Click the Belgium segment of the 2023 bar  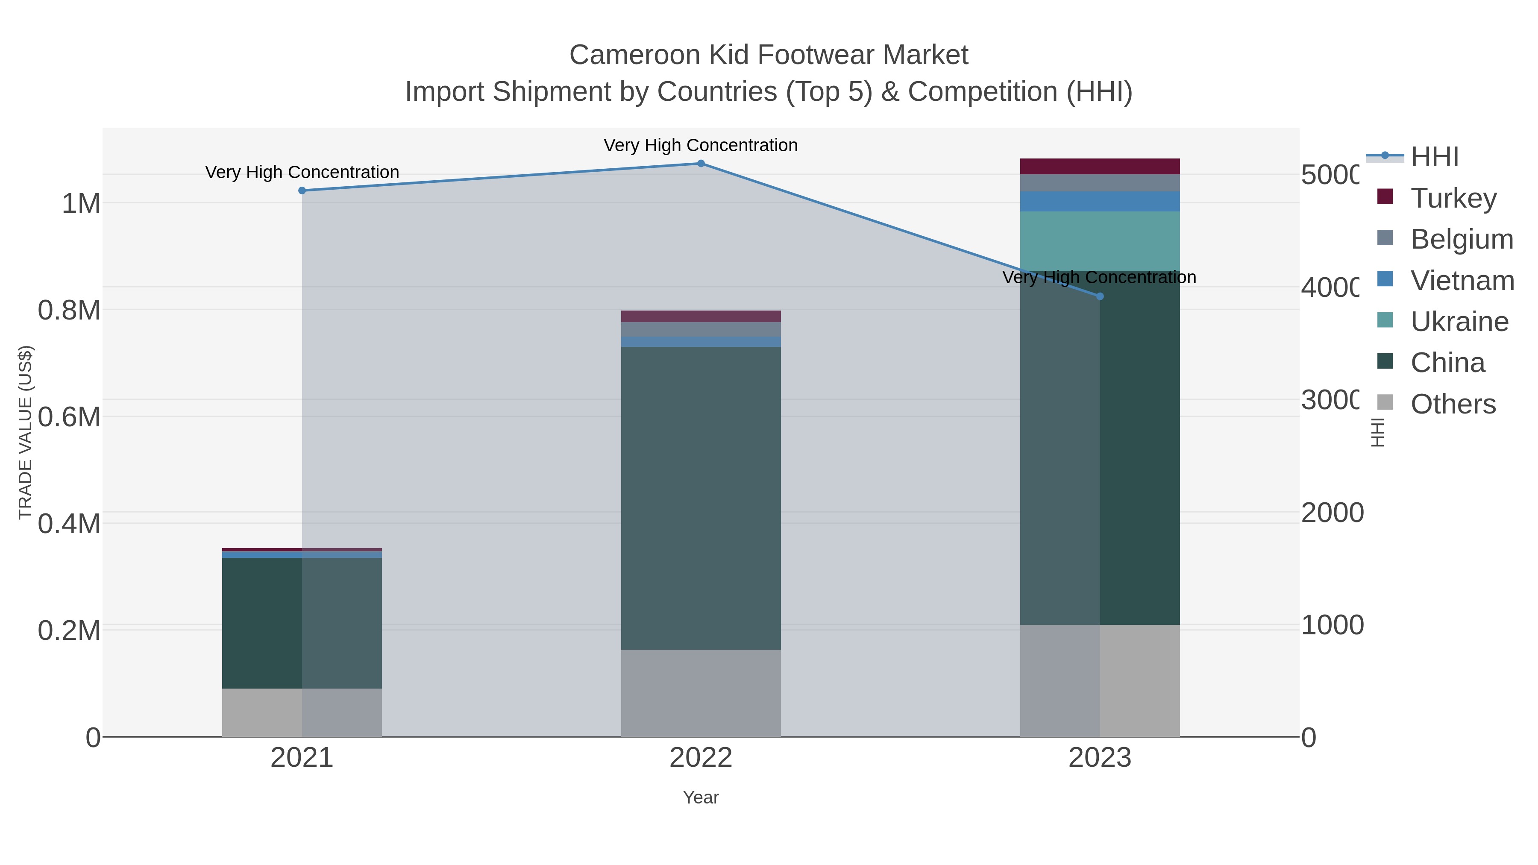pos(1100,183)
